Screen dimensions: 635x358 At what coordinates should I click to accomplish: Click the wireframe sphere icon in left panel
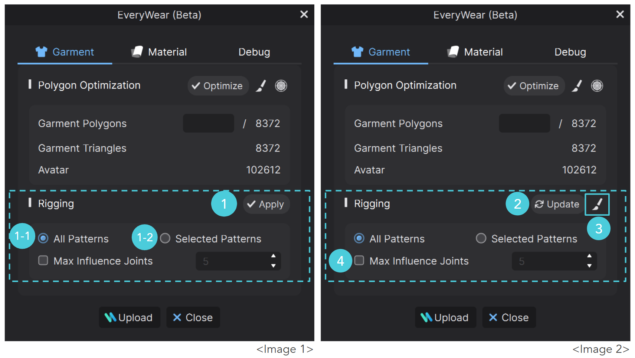coord(281,86)
